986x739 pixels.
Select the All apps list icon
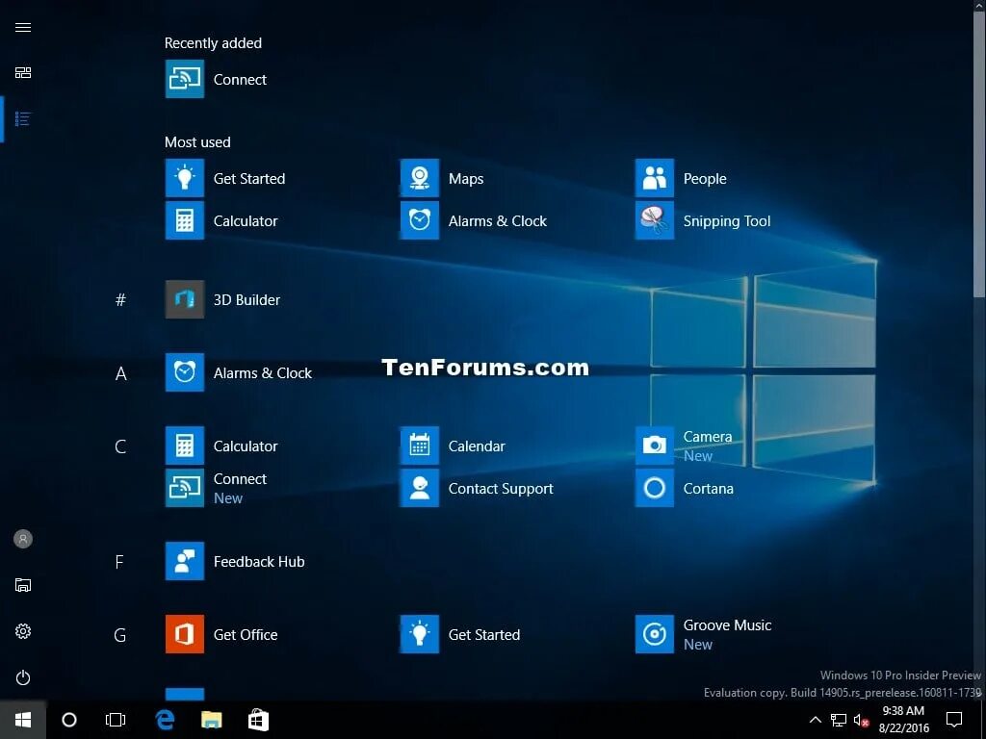coord(23,118)
